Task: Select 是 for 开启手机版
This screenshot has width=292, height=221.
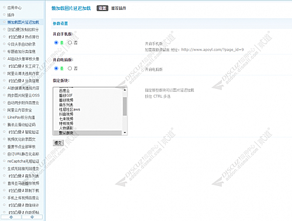Action: tap(56, 43)
